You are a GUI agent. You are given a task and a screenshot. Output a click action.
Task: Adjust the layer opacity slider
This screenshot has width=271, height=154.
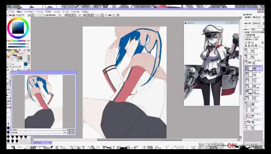(x=258, y=32)
